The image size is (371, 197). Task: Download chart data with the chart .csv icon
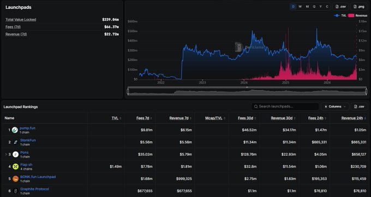point(340,7)
